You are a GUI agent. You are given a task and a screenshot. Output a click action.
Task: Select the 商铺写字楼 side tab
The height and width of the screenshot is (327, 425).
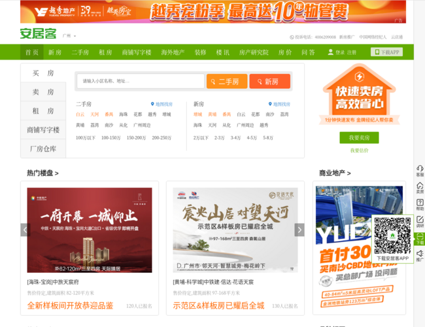[43, 130]
